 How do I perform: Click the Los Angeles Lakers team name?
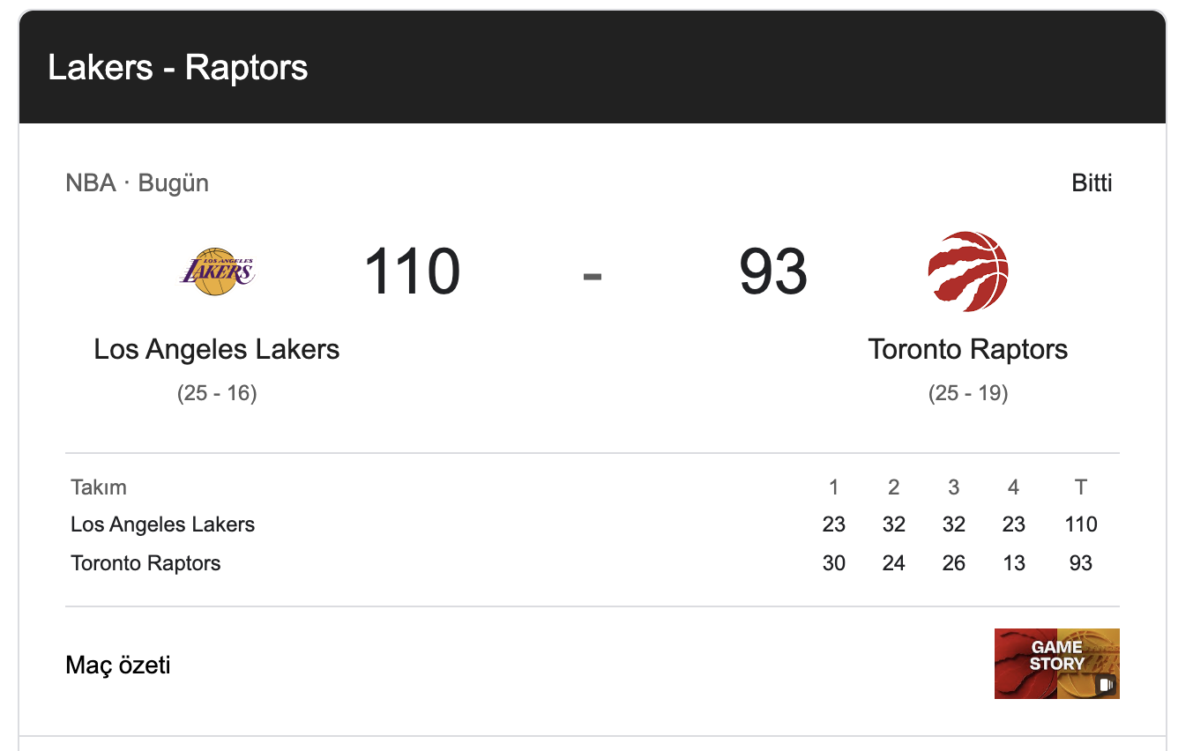[216, 349]
